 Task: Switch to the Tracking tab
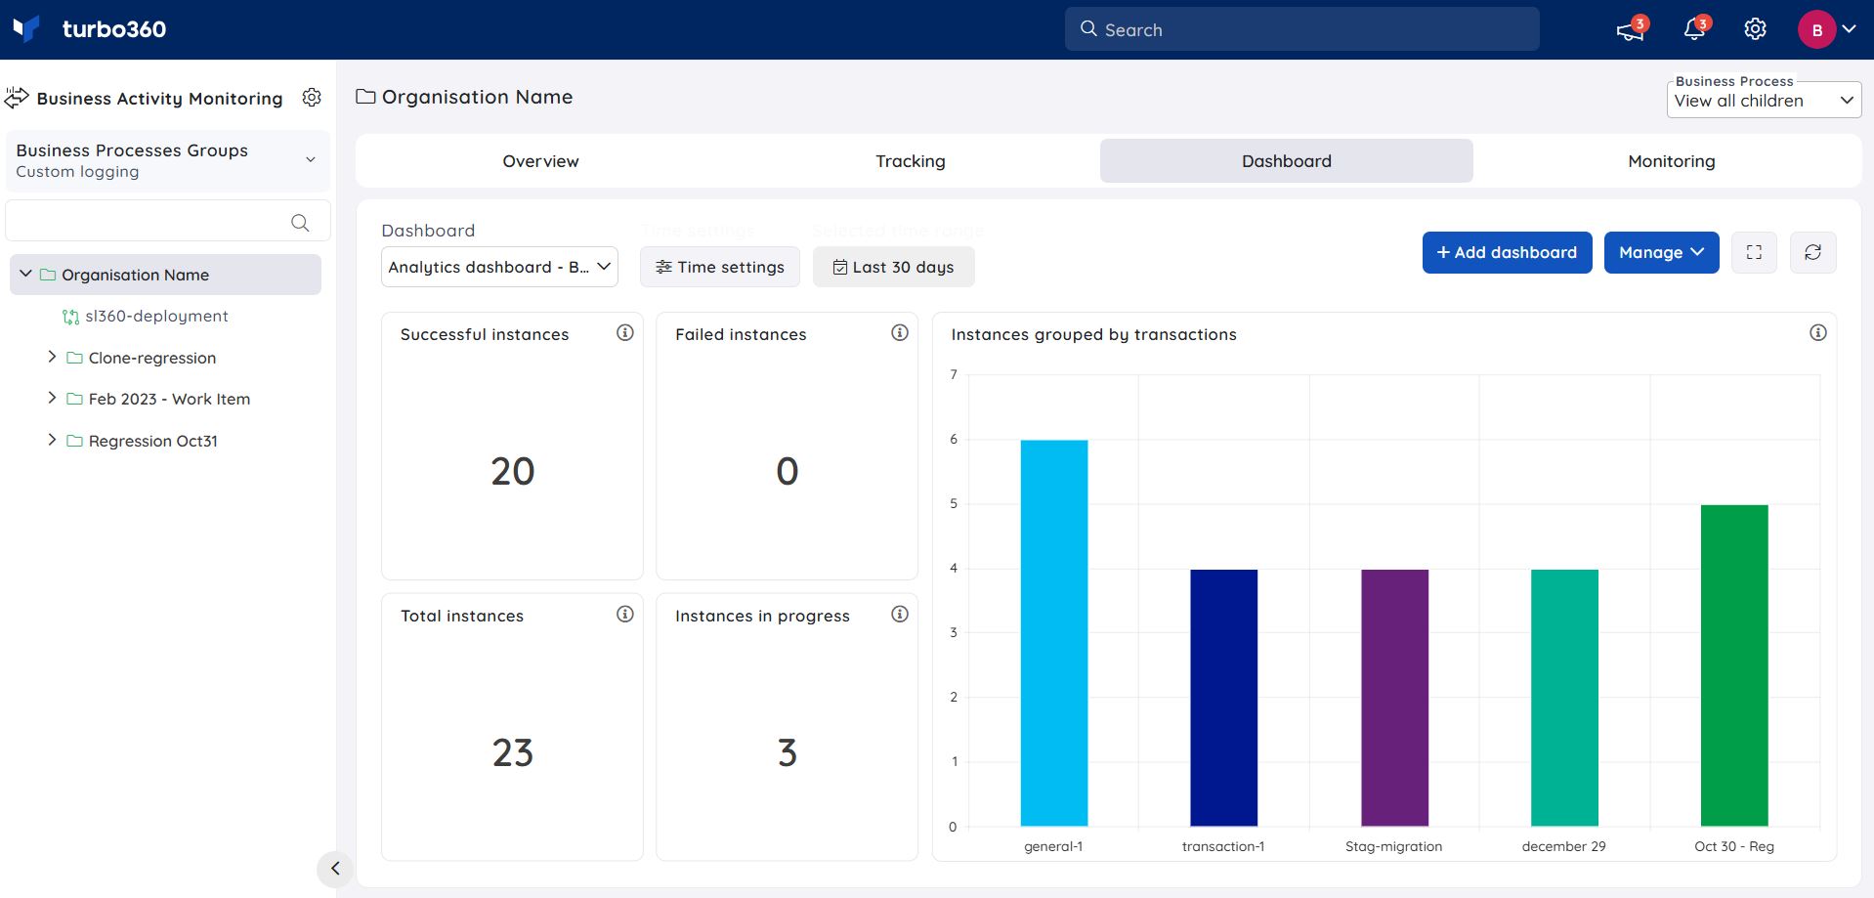coord(911,161)
